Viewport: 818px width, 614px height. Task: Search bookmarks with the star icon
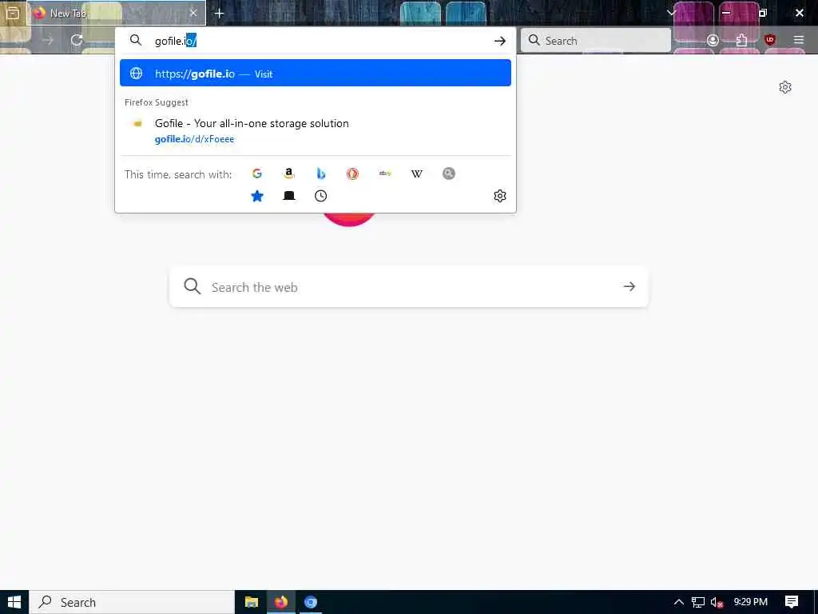(257, 196)
